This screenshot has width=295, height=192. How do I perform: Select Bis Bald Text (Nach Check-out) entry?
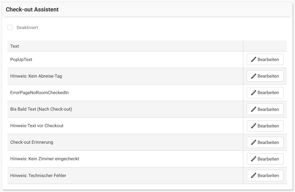pos(41,109)
